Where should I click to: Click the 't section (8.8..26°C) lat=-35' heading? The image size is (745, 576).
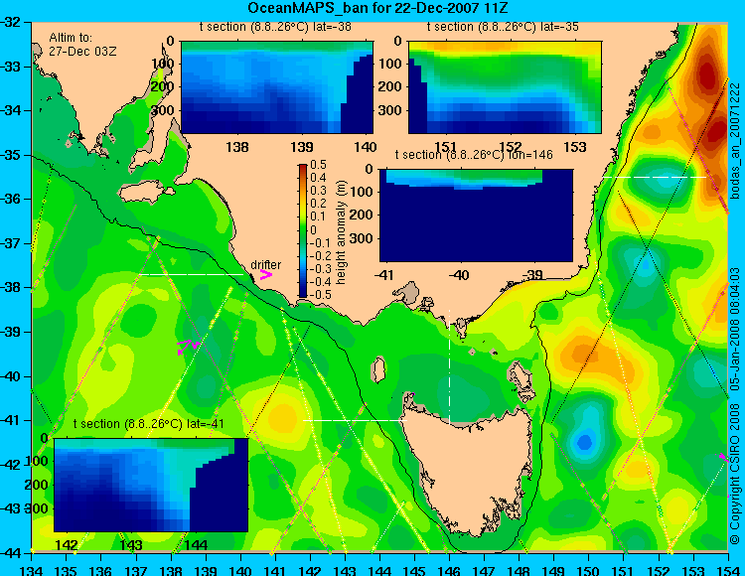[x=503, y=27]
